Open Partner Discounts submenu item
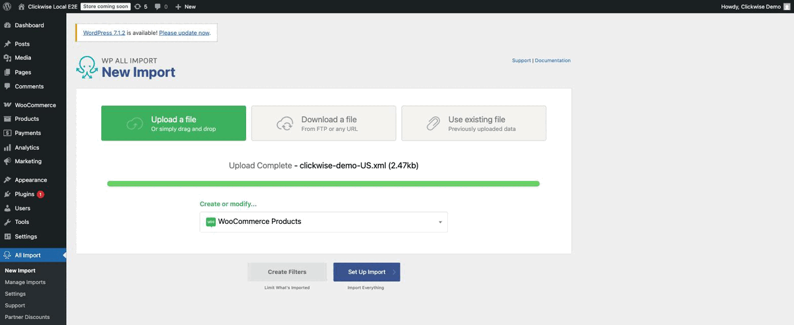The width and height of the screenshot is (794, 325). [27, 317]
